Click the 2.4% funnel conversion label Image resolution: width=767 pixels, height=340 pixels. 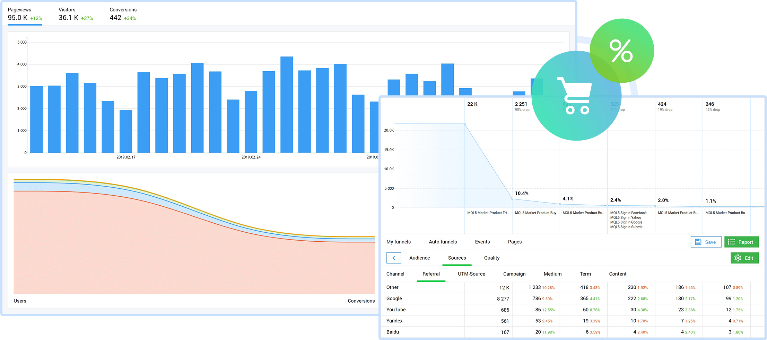[616, 200]
